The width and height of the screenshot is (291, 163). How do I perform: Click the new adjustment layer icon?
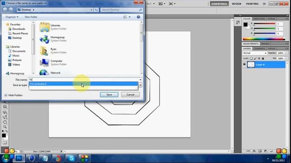click(x=266, y=151)
